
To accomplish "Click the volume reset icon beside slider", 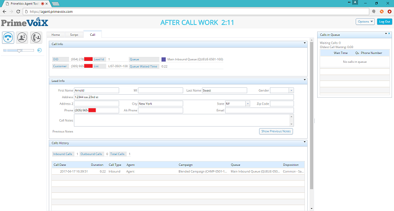I will pos(39,51).
